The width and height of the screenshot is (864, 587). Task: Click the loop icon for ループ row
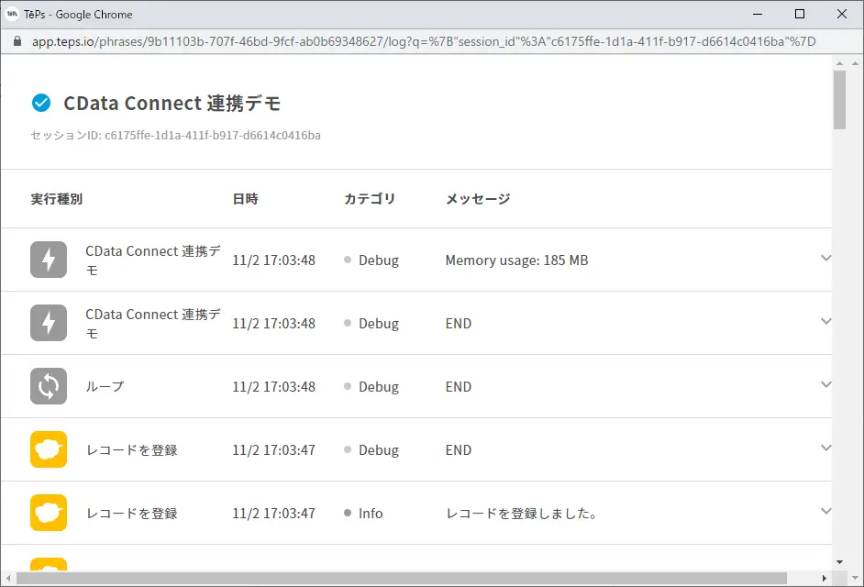click(49, 386)
